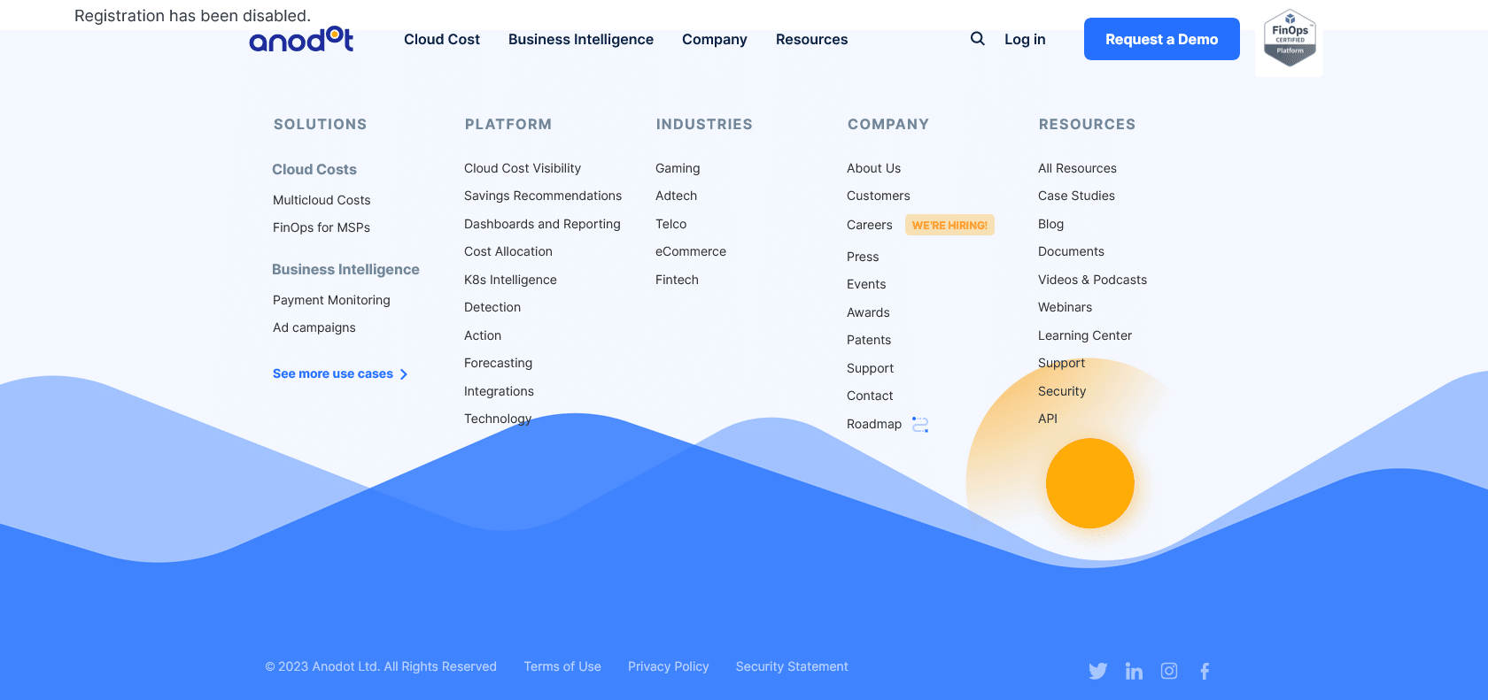This screenshot has width=1488, height=700.
Task: Open the Integrations link
Action: pyautogui.click(x=499, y=391)
